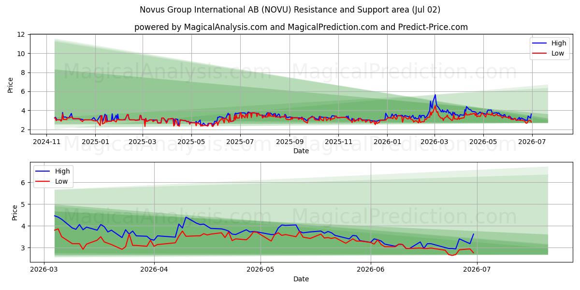This screenshot has width=580, height=290.
Task: Click the '10' tick label on the top chart's price axis
Action: (22, 54)
